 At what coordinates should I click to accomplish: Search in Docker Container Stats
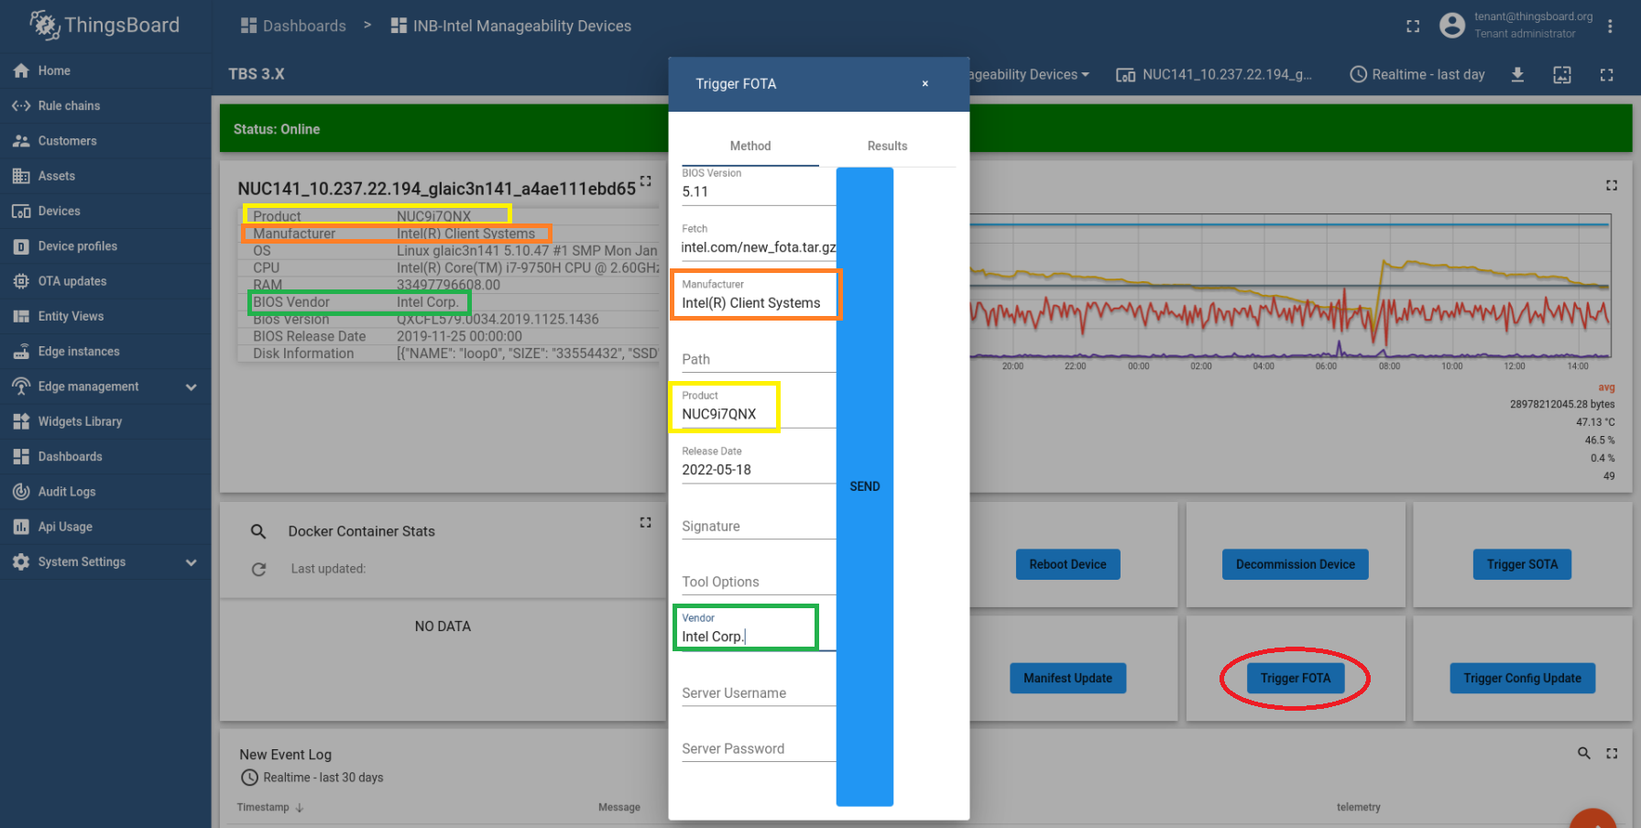258,531
